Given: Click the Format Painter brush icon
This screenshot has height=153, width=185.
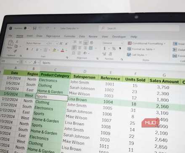Looking at the screenshot, I should point(15,51).
